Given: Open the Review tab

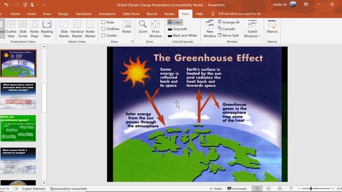Looking at the screenshot, I should pos(169,14).
